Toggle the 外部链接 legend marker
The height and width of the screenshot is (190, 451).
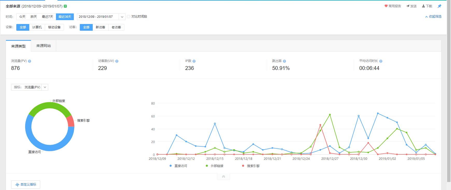[x=207, y=166]
